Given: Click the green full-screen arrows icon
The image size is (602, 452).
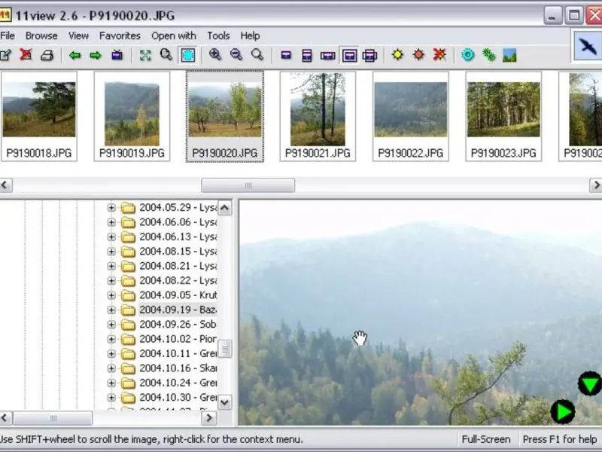Looking at the screenshot, I should point(145,55).
